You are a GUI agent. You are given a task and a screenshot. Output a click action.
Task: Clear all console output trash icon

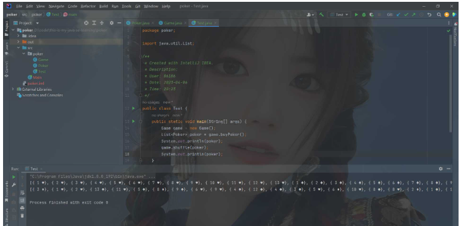(x=23, y=216)
